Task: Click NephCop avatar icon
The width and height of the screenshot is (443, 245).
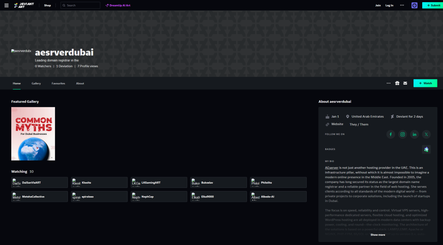Action: point(136,197)
